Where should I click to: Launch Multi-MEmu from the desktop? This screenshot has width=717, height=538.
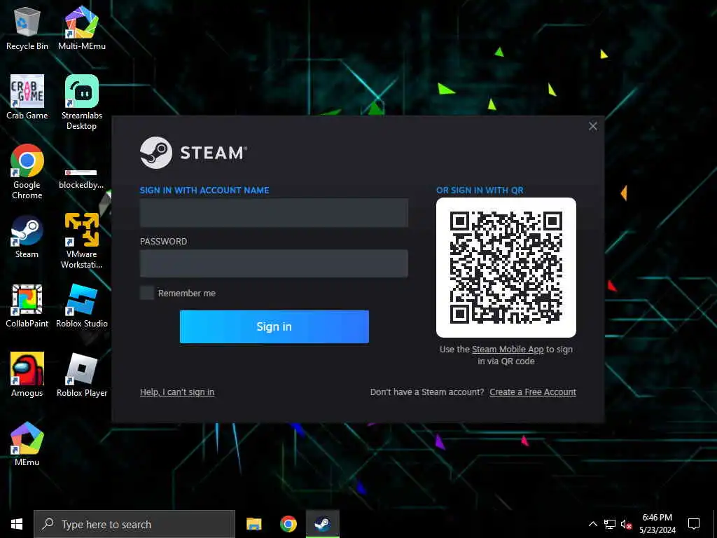tap(82, 28)
